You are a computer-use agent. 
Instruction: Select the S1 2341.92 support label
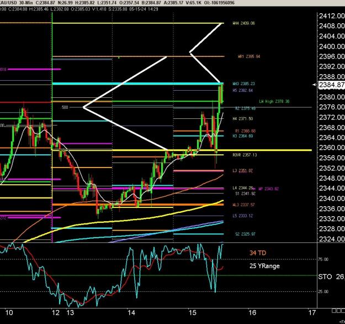pyautogui.click(x=245, y=194)
